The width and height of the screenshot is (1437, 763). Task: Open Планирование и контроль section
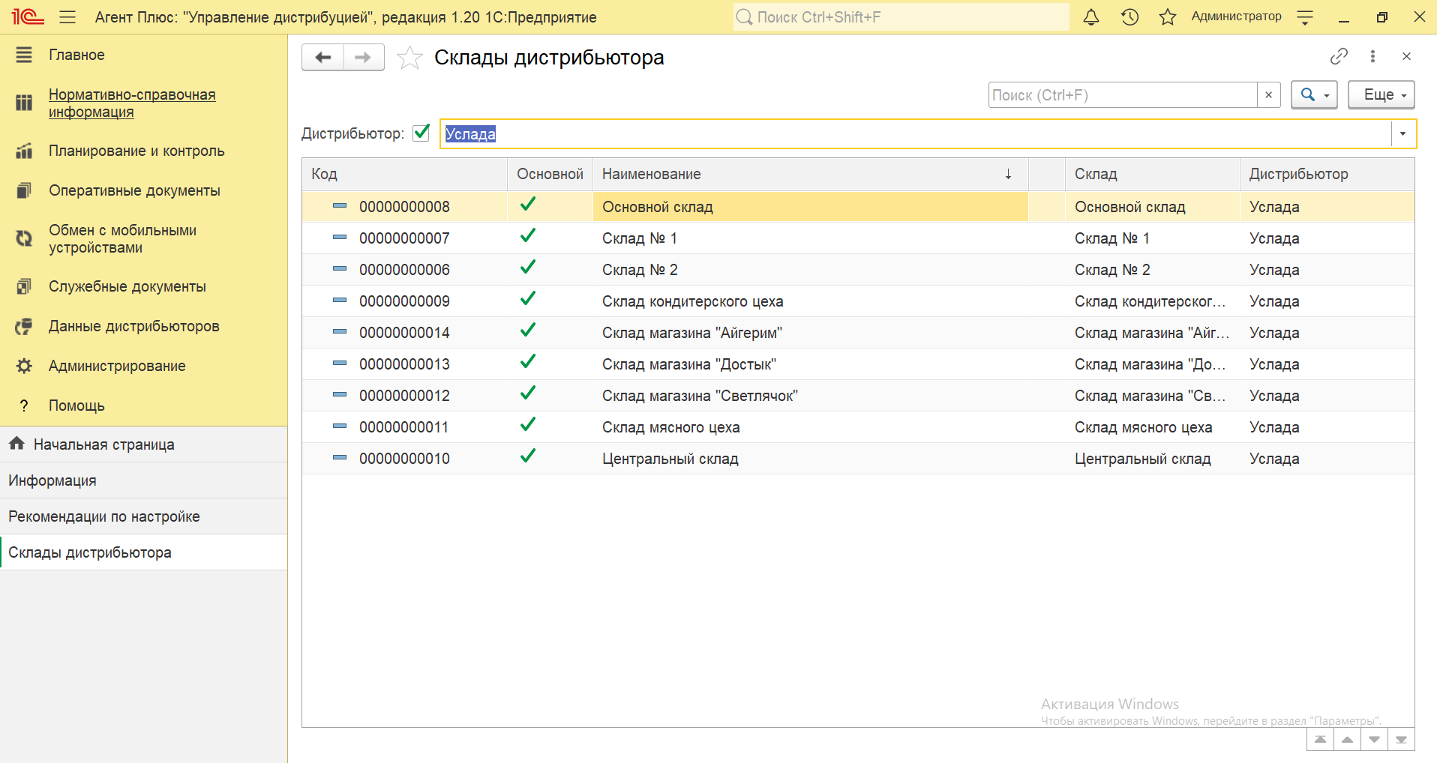pos(143,151)
